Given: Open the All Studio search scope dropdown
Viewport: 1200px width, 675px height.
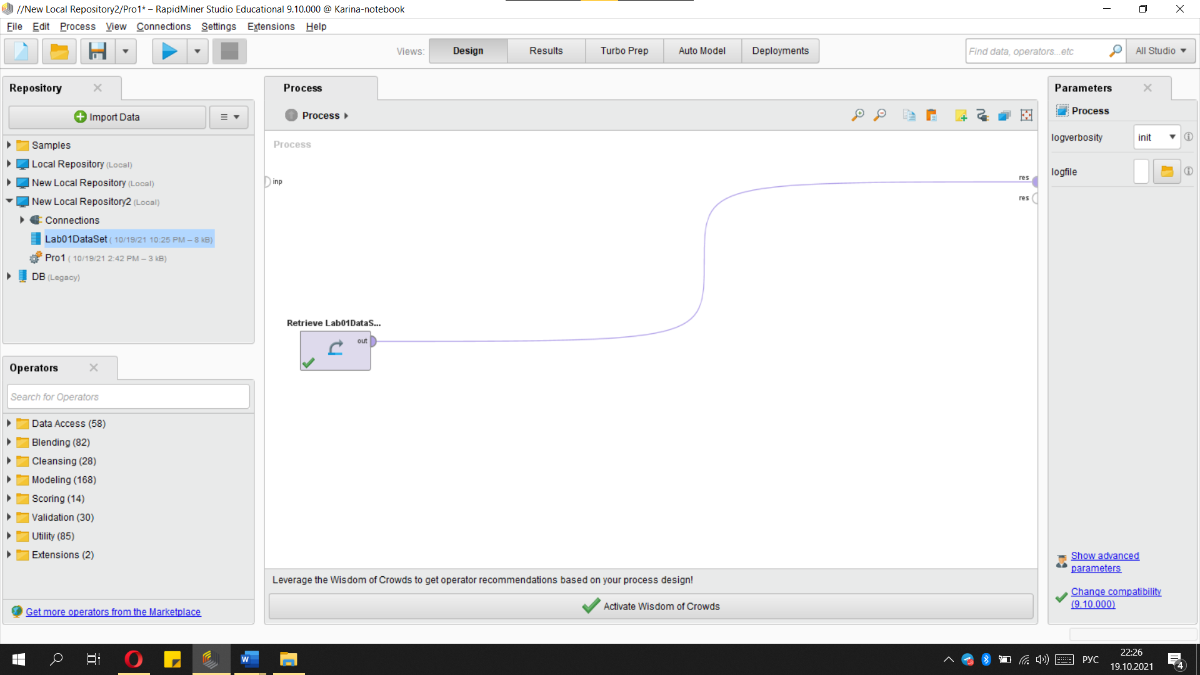Looking at the screenshot, I should tap(1161, 51).
